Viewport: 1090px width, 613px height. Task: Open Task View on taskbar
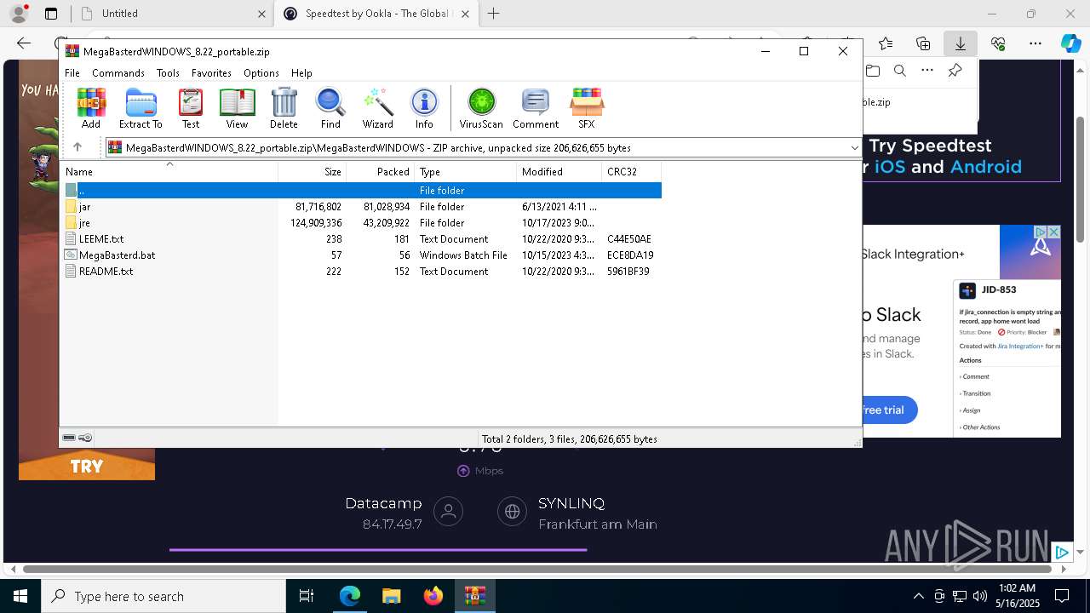307,596
